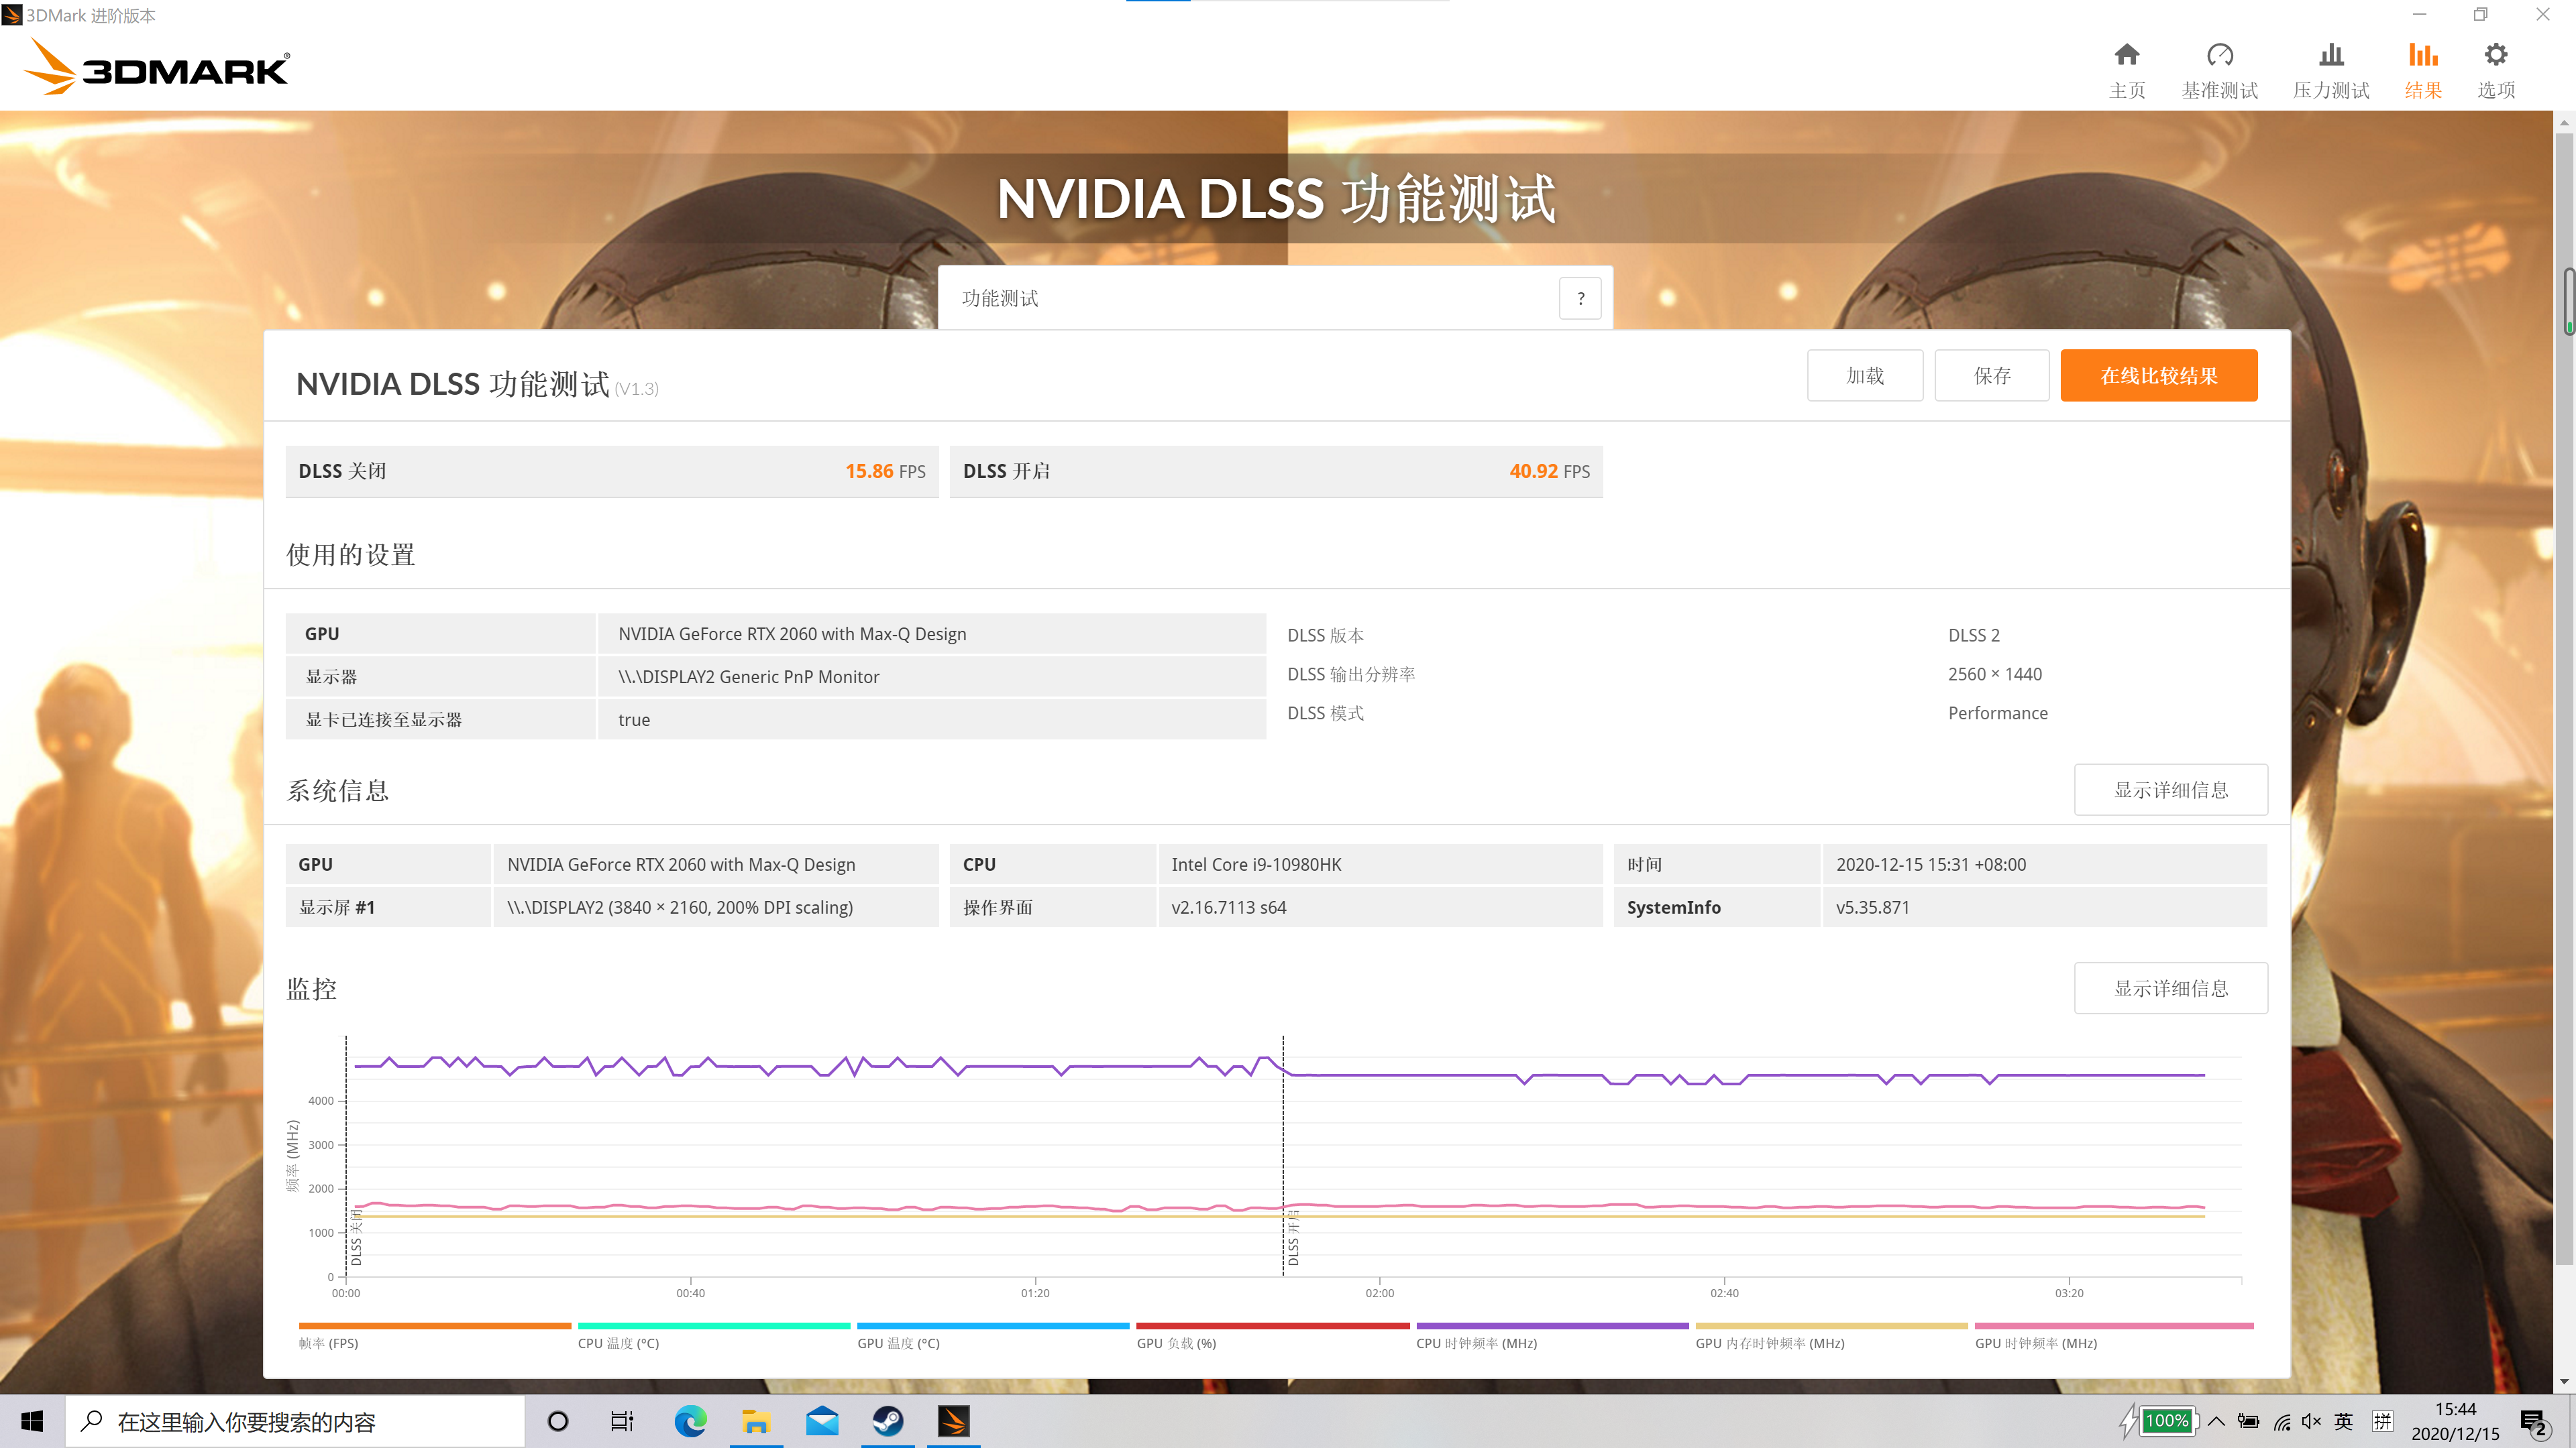
Task: Click 3DMark taskbar icon
Action: click(x=953, y=1421)
